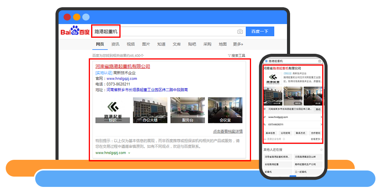380x193 pixels.
Task: Open the 河南省路港起重机有限公司 result title
Action: point(122,66)
